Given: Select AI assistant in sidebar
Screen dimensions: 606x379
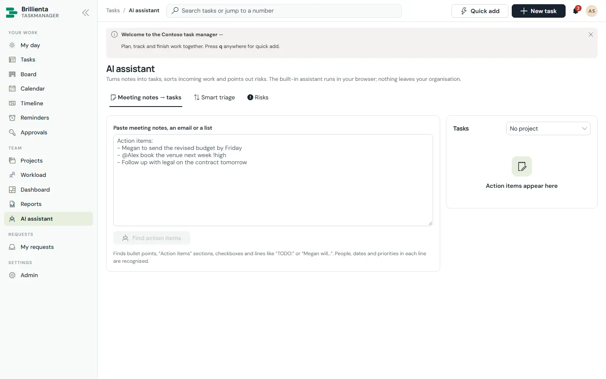Looking at the screenshot, I should (x=48, y=219).
